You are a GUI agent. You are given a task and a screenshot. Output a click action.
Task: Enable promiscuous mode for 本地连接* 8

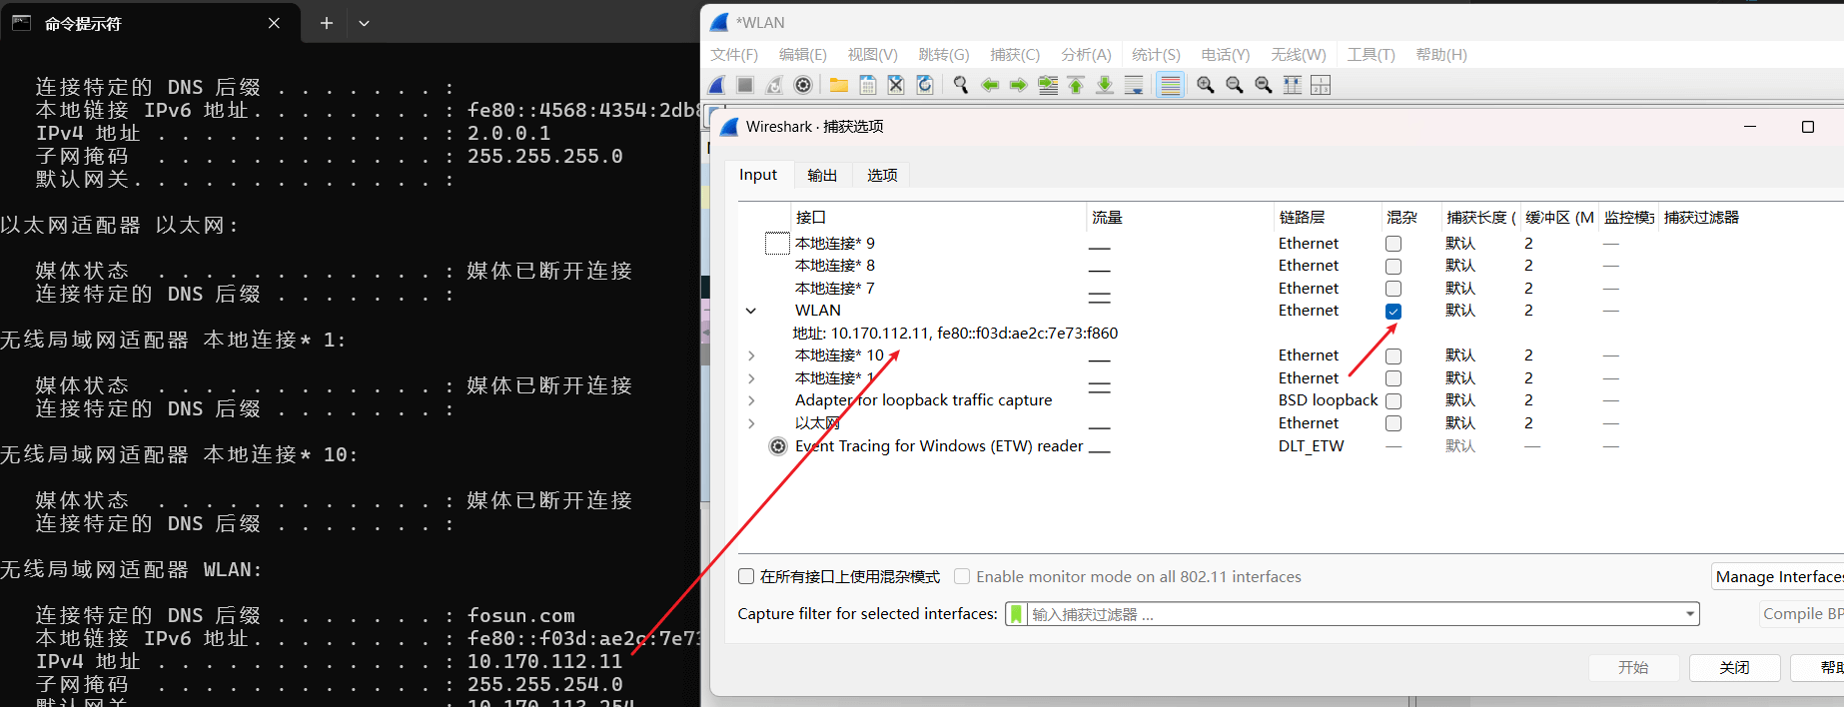1393,267
